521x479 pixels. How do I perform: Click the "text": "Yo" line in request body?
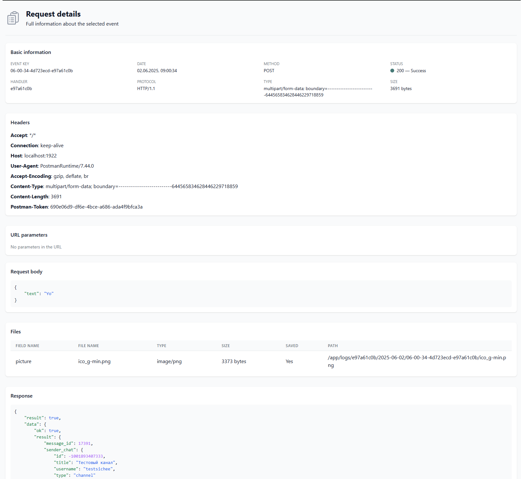39,294
